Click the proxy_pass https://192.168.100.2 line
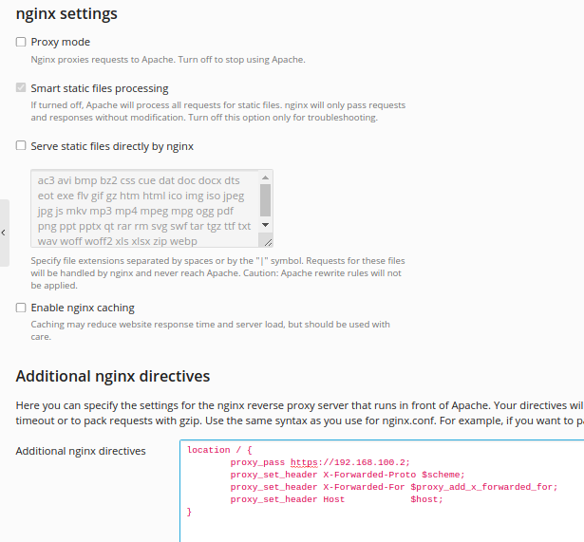 [320, 462]
